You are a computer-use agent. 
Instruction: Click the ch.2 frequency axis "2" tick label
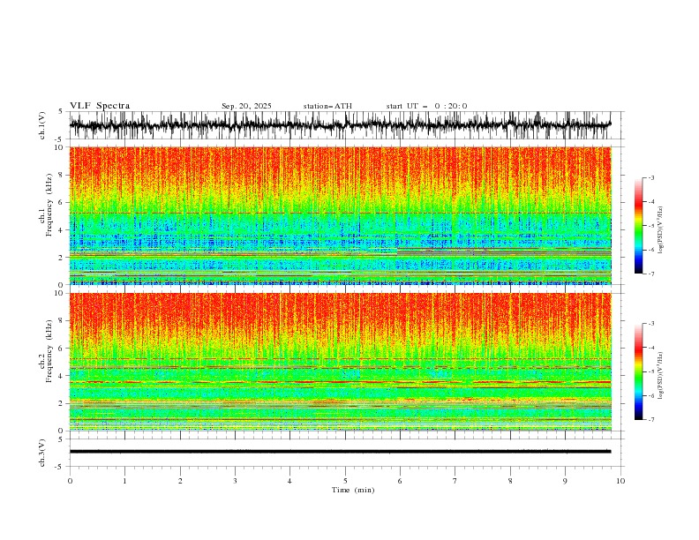click(x=63, y=403)
